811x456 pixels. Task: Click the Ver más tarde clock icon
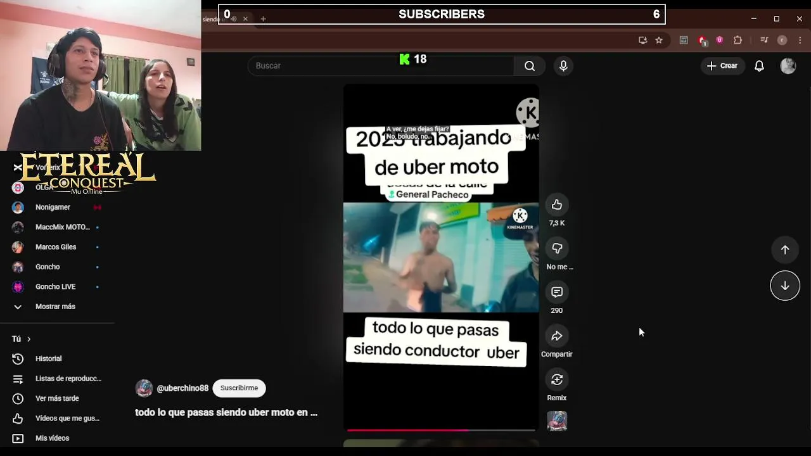click(x=18, y=398)
